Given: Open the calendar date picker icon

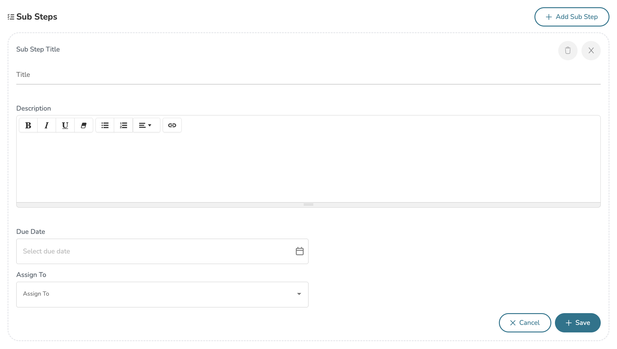Looking at the screenshot, I should click(x=299, y=251).
